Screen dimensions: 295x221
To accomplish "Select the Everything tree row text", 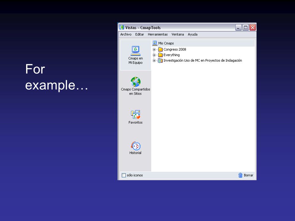I will (x=171, y=55).
